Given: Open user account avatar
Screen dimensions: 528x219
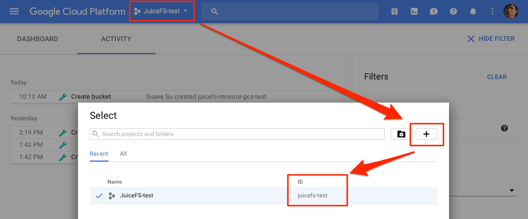Looking at the screenshot, I should (511, 11).
